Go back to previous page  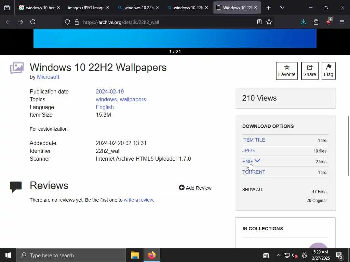[8, 22]
